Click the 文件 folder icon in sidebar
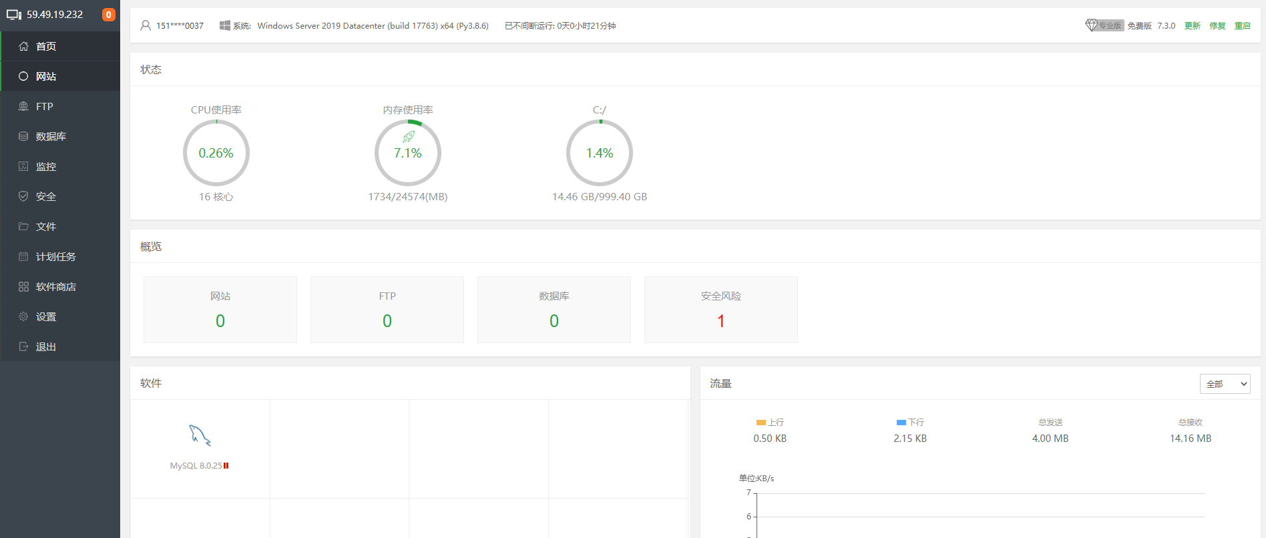 [23, 226]
